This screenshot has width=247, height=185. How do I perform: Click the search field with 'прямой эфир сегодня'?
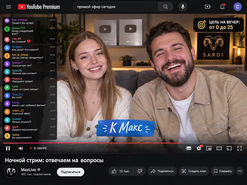(115, 7)
